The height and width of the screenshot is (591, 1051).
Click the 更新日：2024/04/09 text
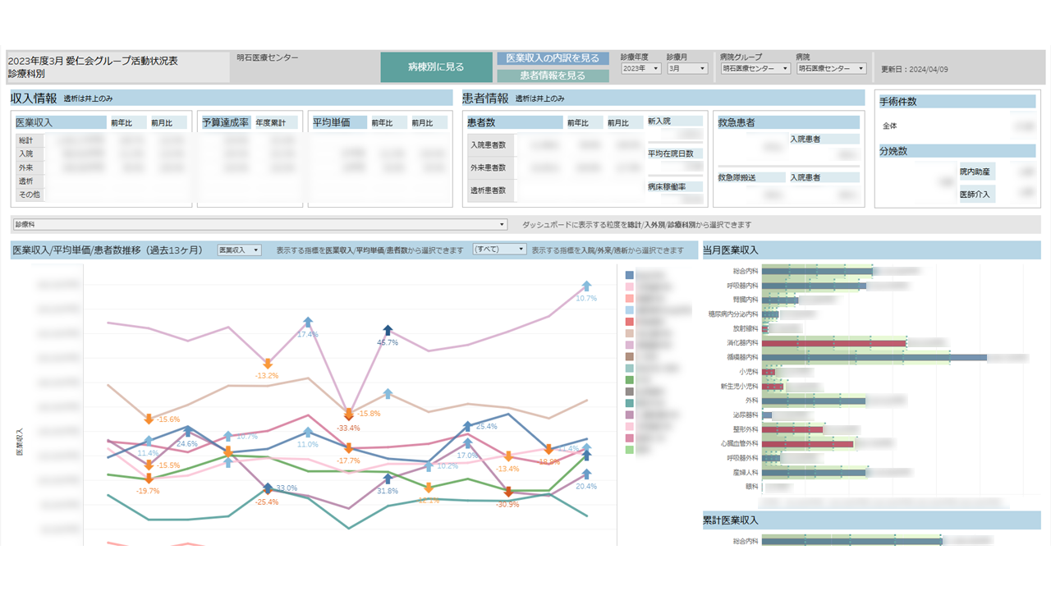tap(915, 69)
